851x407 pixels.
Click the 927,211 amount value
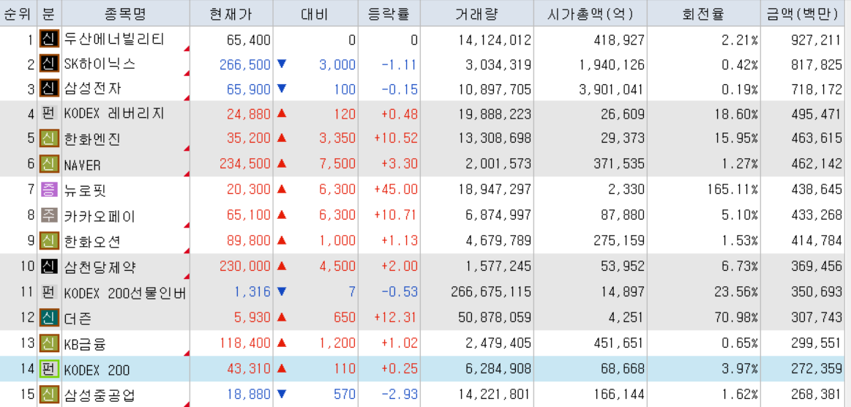(817, 40)
